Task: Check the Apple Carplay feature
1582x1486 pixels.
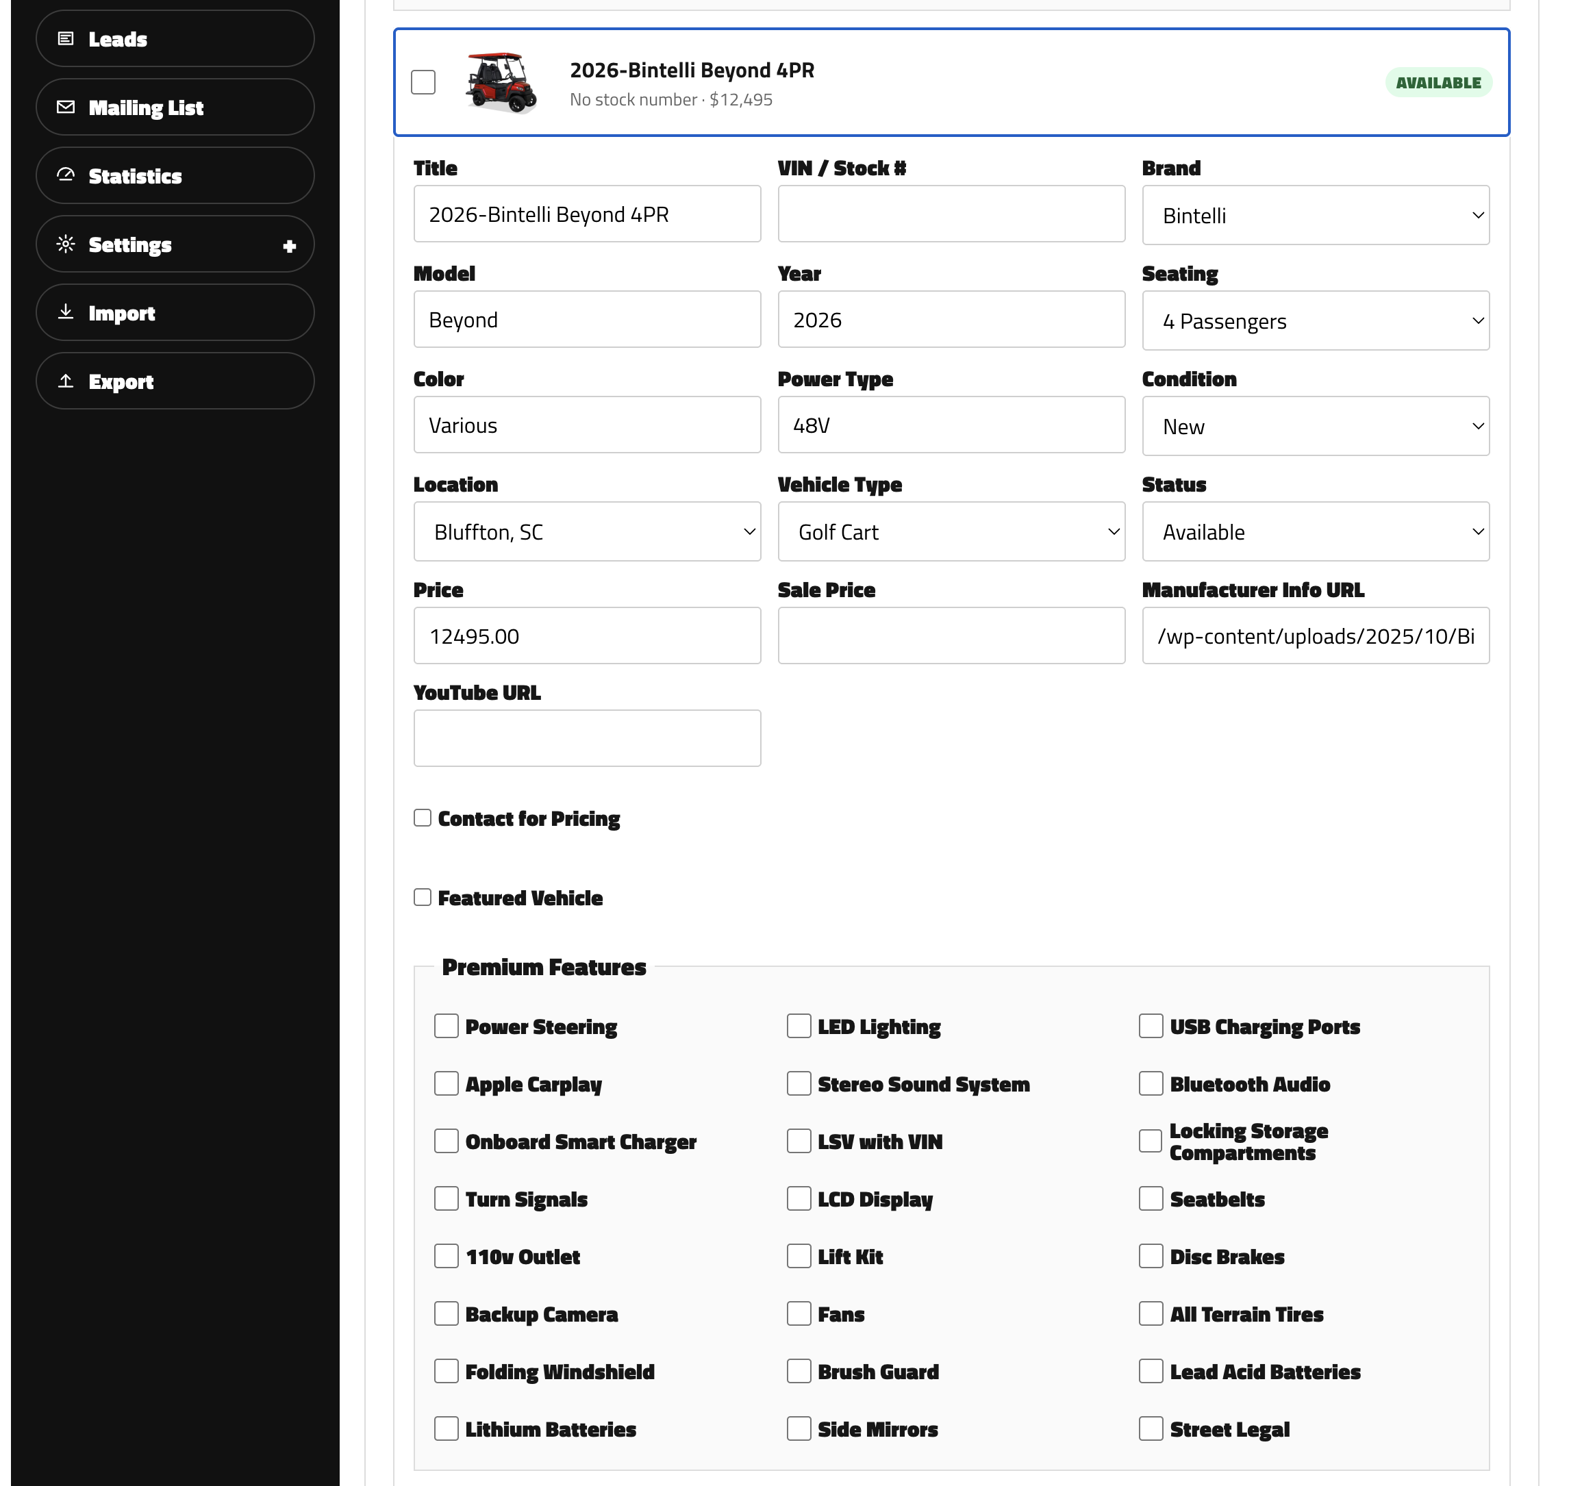Action: [447, 1083]
